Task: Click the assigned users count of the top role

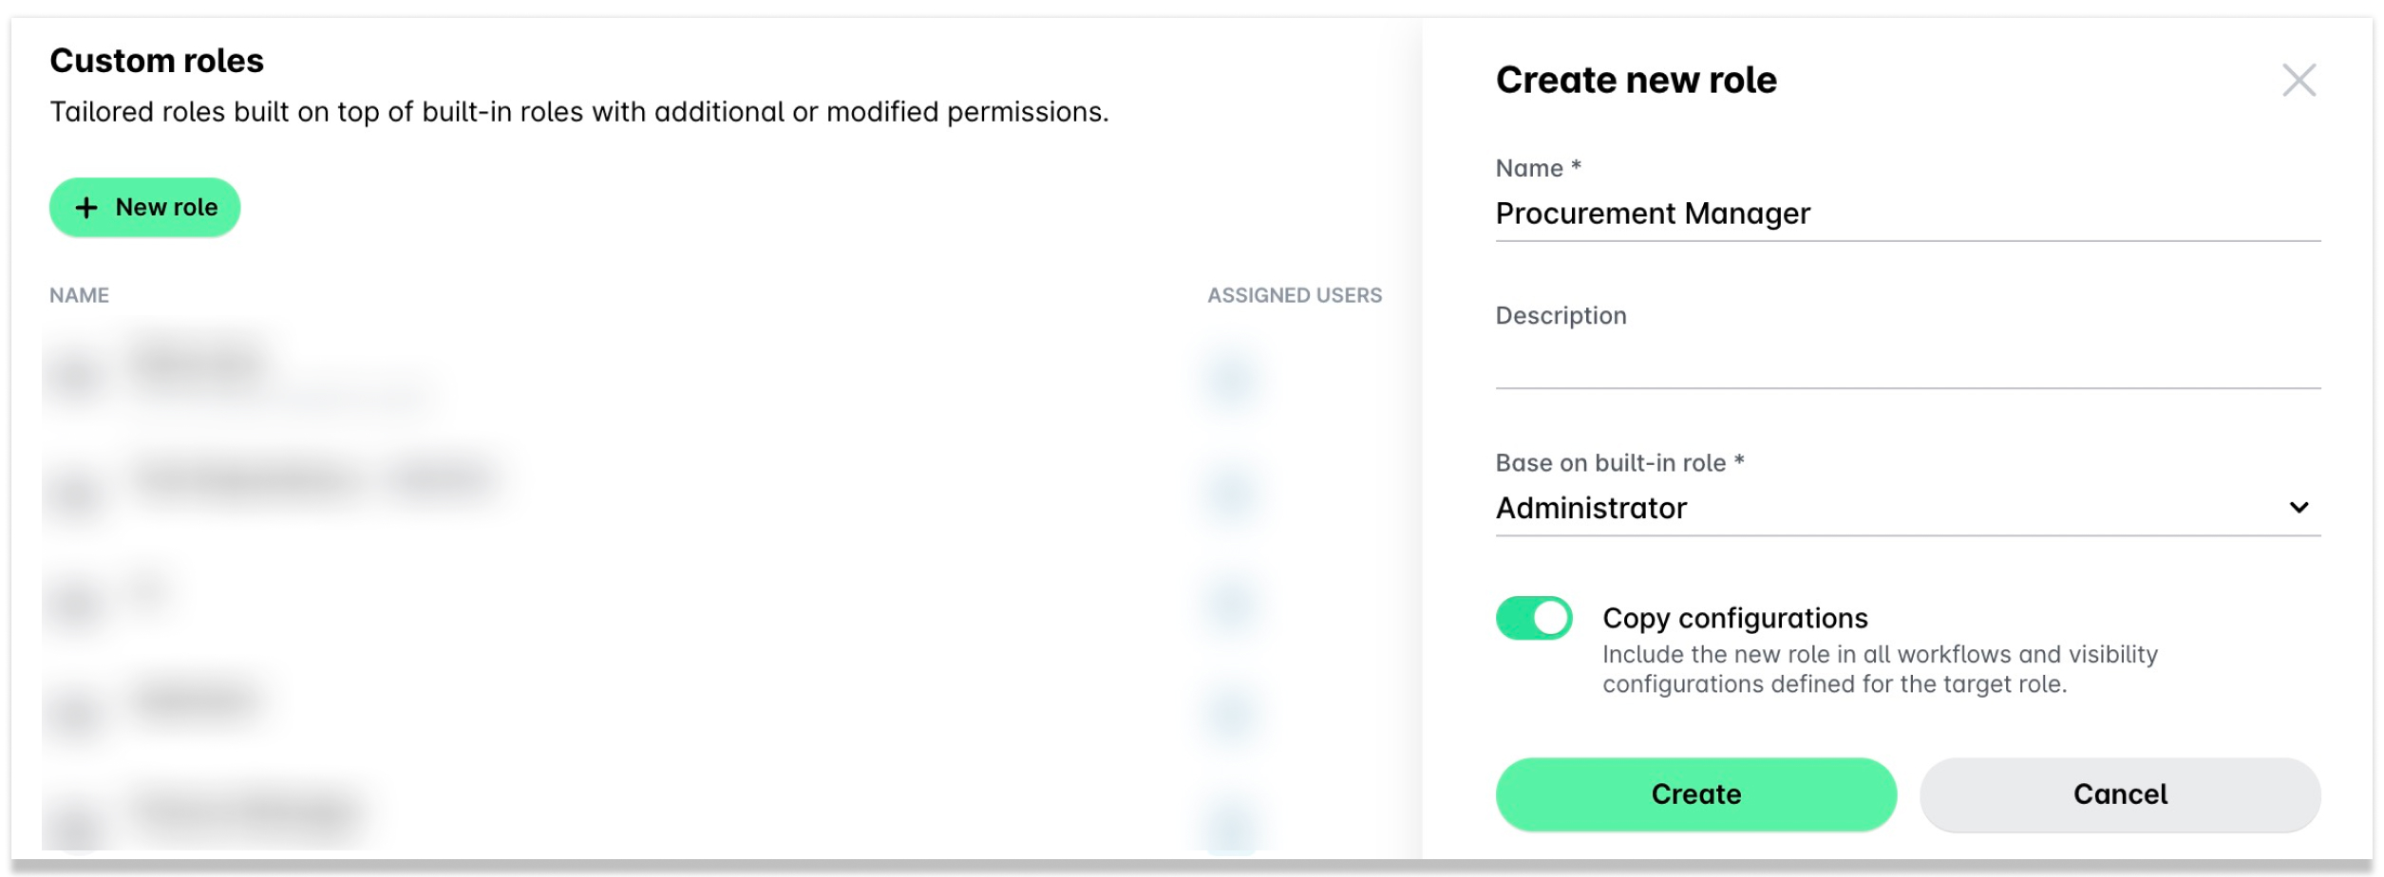Action: [x=1230, y=376]
